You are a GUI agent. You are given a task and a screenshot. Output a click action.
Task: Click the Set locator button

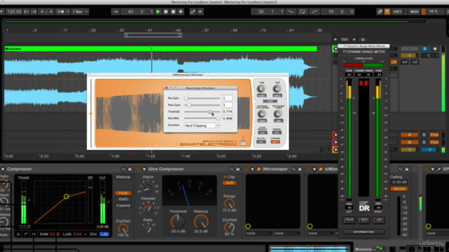tap(344, 39)
